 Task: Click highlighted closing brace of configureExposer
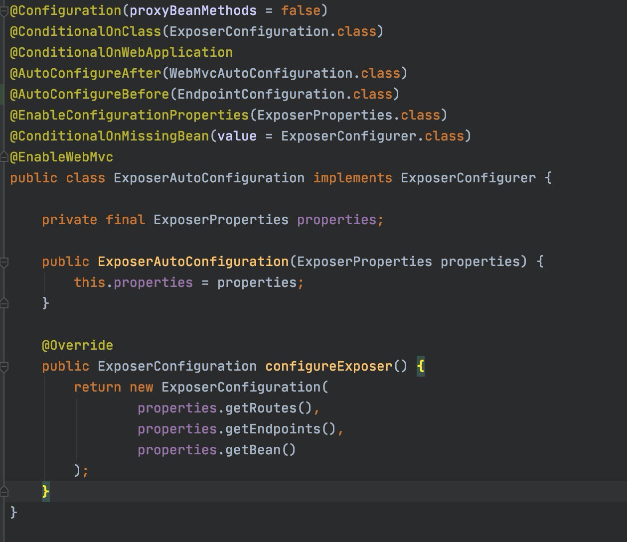point(45,492)
